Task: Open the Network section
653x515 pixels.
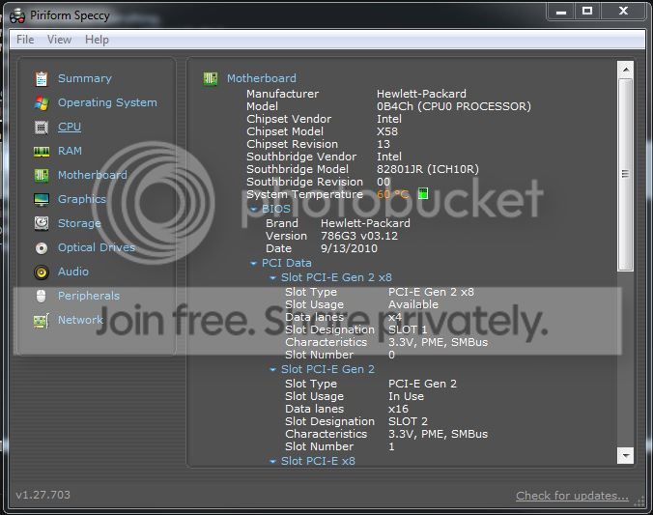Action: 80,320
